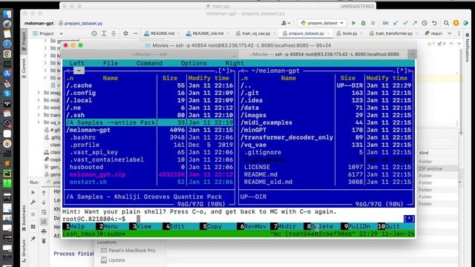475x267 pixels.
Task: Click the left panel [^] history arrow
Action: tap(223, 70)
